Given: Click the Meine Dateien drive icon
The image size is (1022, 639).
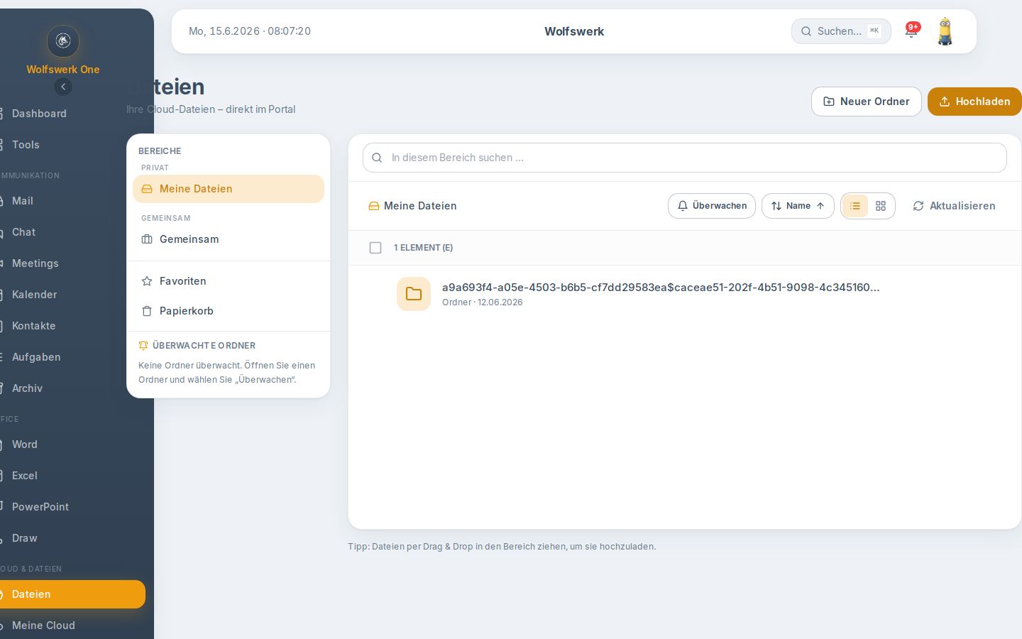Looking at the screenshot, I should point(147,189).
